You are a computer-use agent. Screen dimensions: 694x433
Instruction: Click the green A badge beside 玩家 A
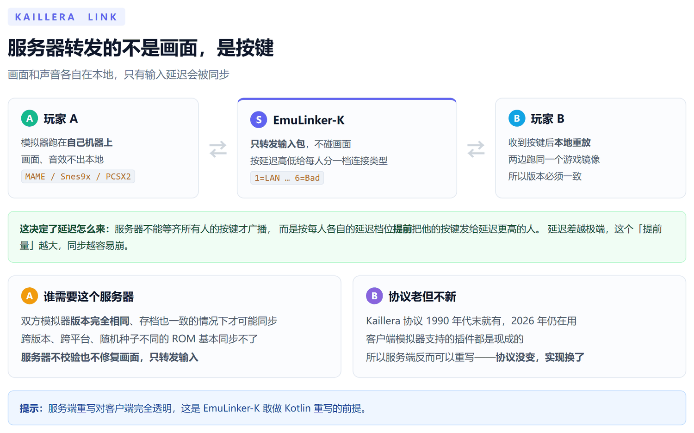(x=30, y=118)
